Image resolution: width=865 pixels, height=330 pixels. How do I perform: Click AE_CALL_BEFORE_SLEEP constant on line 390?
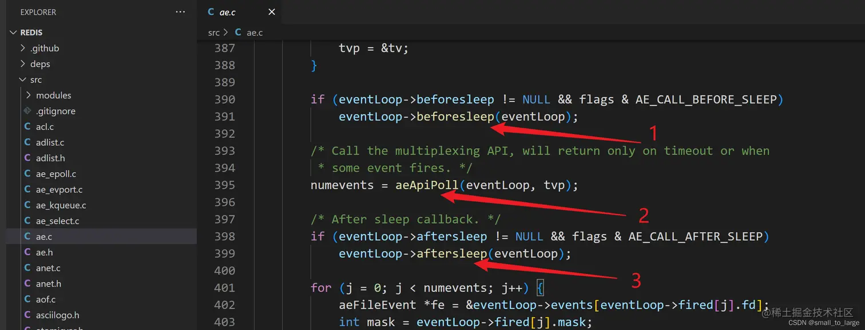click(706, 100)
